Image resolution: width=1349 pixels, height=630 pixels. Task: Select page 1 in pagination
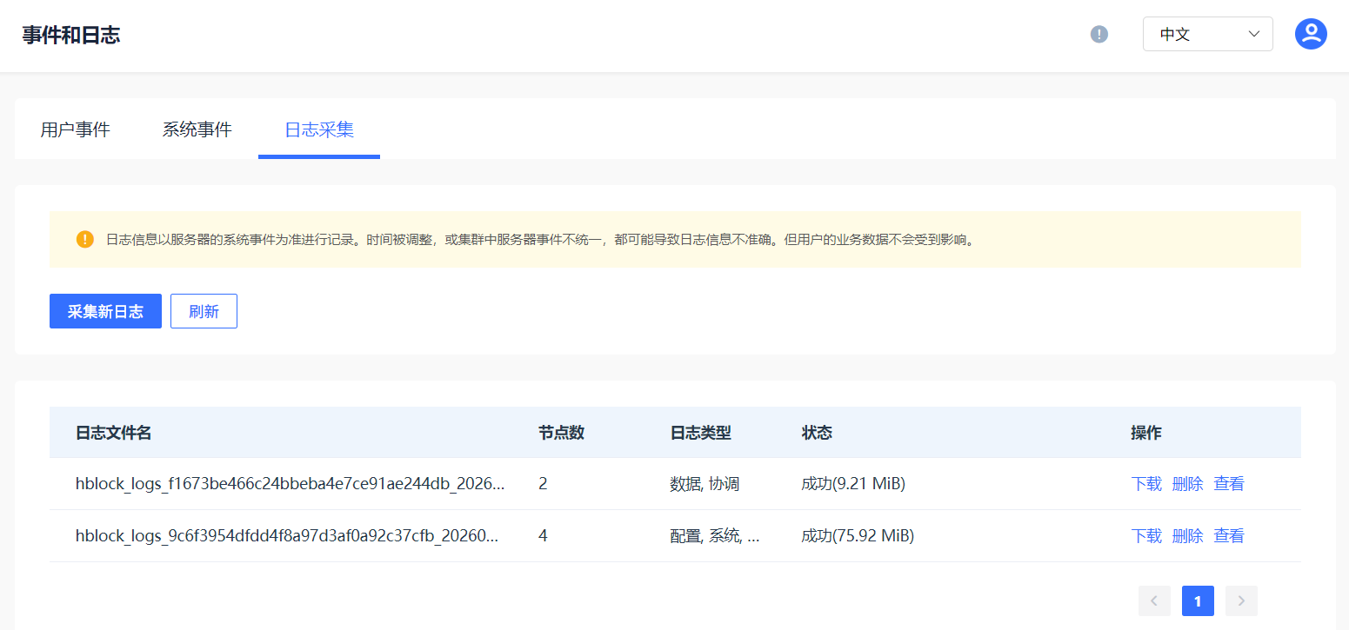1198,600
